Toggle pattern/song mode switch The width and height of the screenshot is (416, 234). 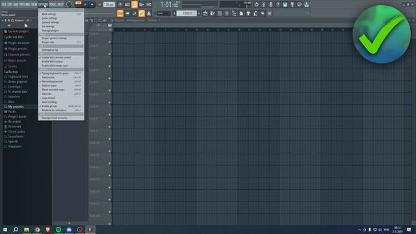tap(78, 3)
